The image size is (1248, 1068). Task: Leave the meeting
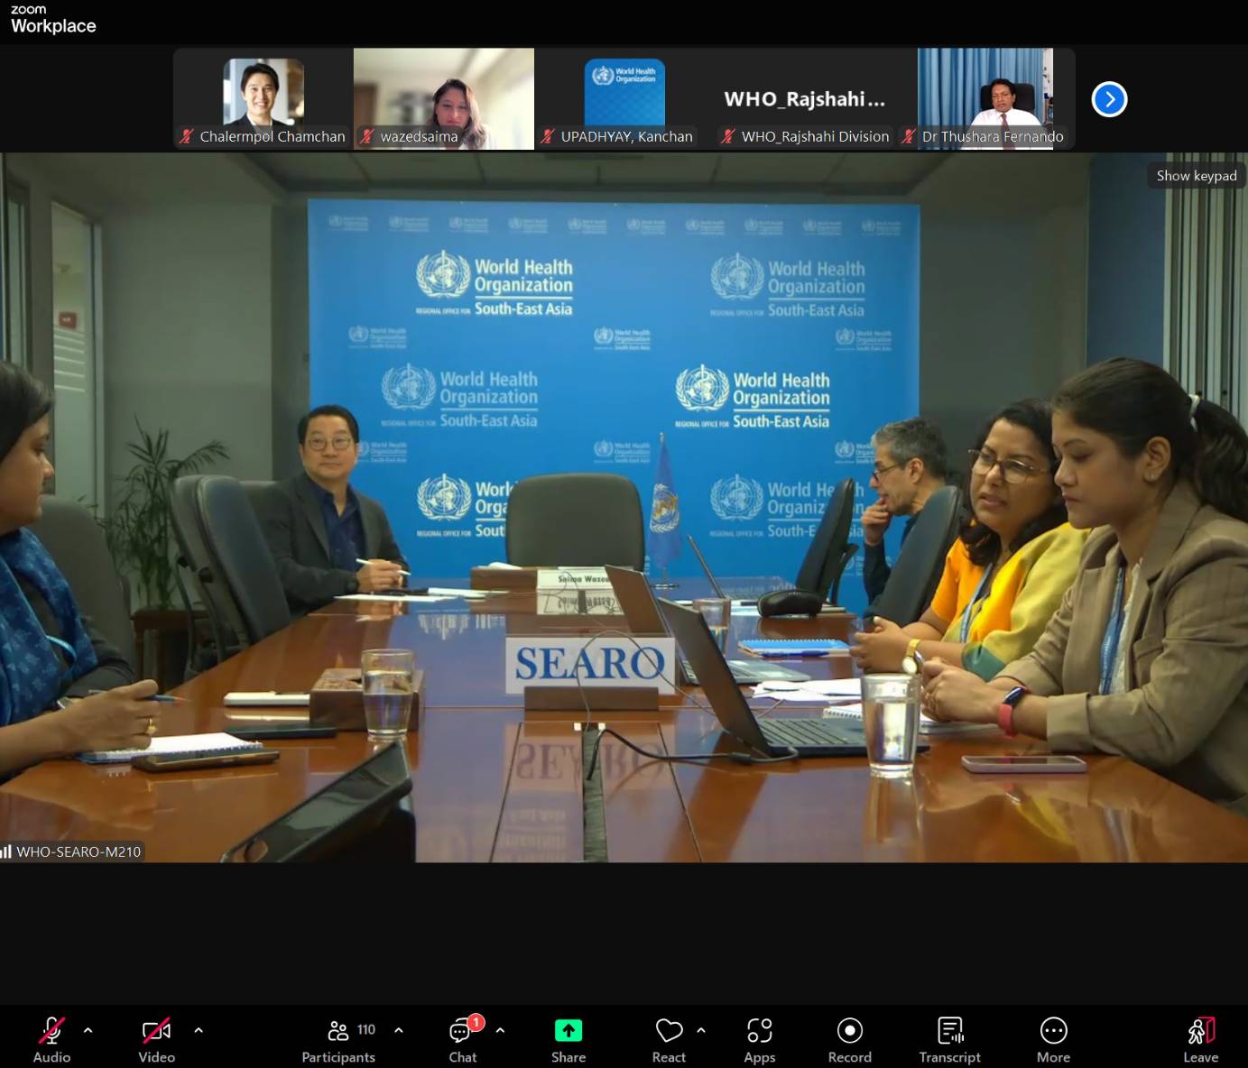tap(1200, 1039)
